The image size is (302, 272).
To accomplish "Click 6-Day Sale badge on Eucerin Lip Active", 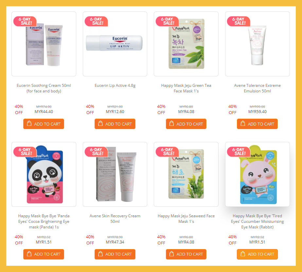I will (96, 21).
